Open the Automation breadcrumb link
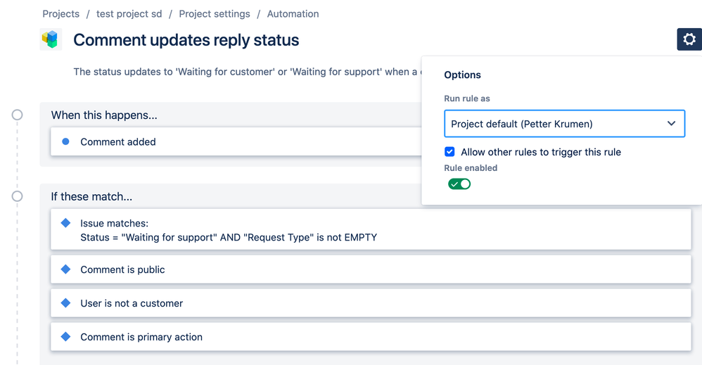Image resolution: width=702 pixels, height=365 pixels. [293, 14]
